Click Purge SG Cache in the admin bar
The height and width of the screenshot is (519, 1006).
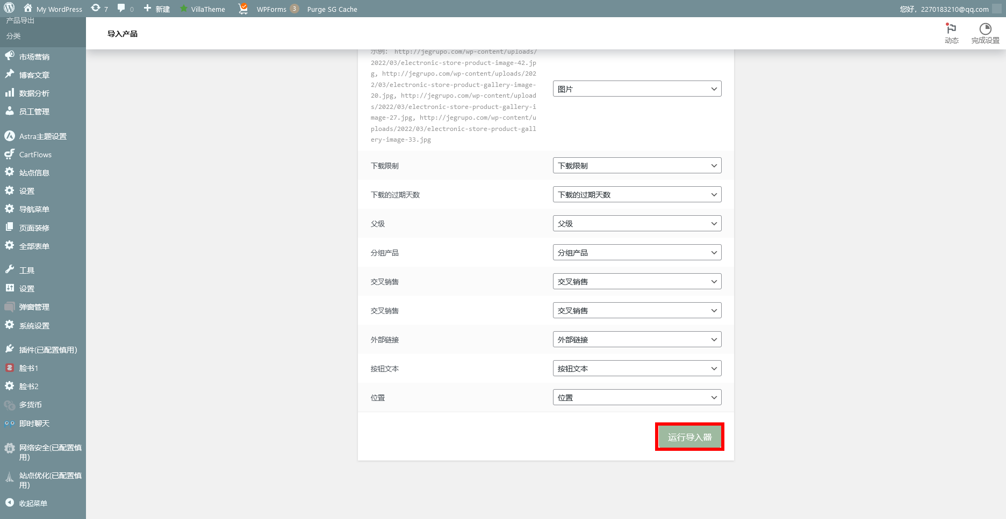pyautogui.click(x=332, y=9)
